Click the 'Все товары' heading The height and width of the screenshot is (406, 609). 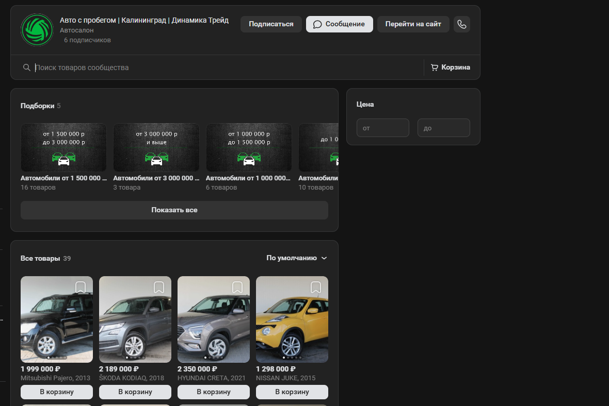pos(40,258)
